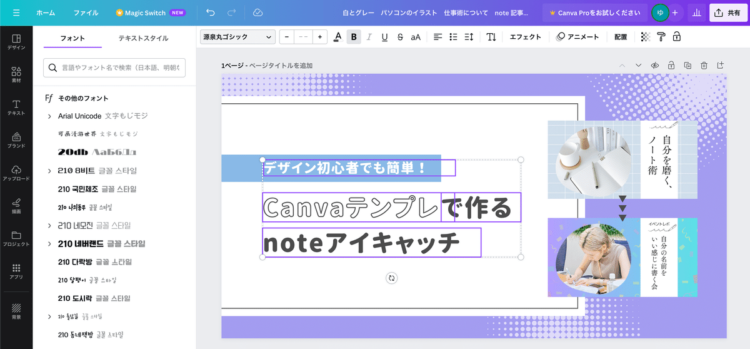
Task: Change text alignment
Action: pos(437,37)
